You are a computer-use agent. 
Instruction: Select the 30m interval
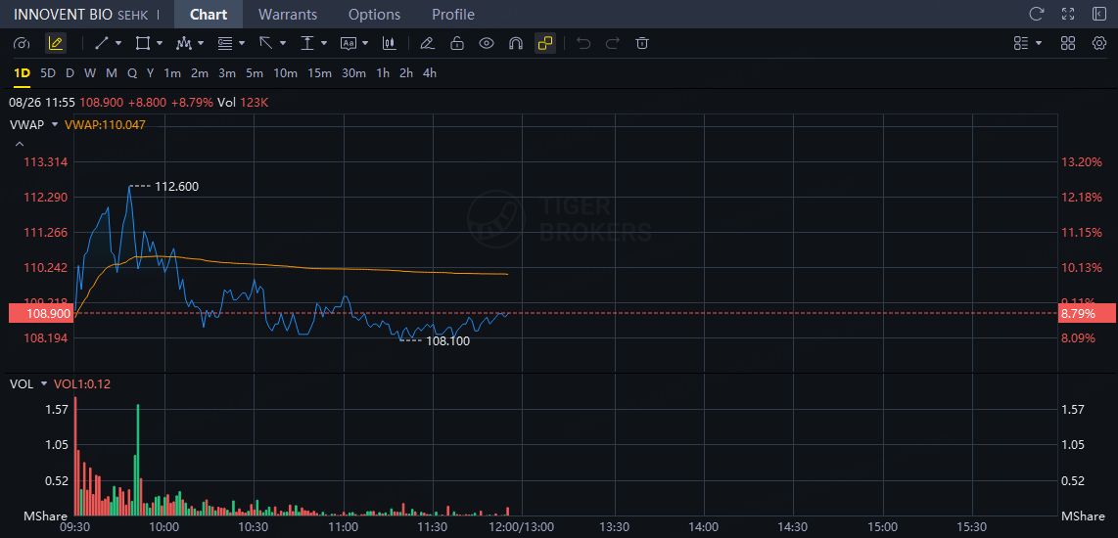pyautogui.click(x=353, y=72)
